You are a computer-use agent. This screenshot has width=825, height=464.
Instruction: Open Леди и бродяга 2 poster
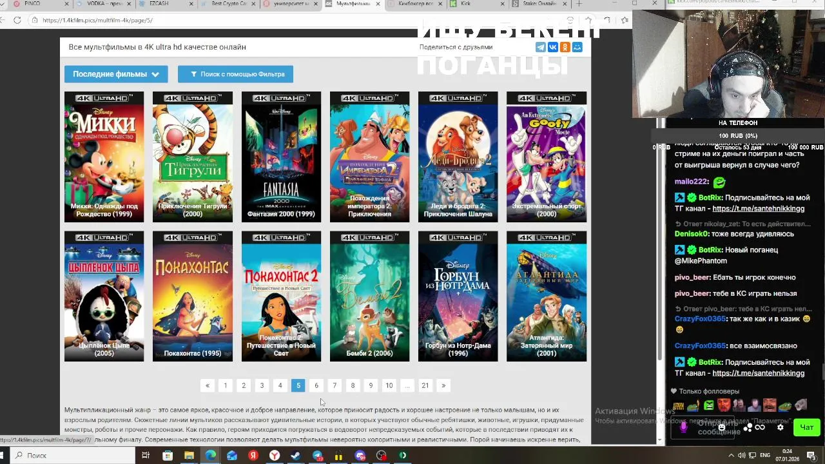(x=458, y=157)
